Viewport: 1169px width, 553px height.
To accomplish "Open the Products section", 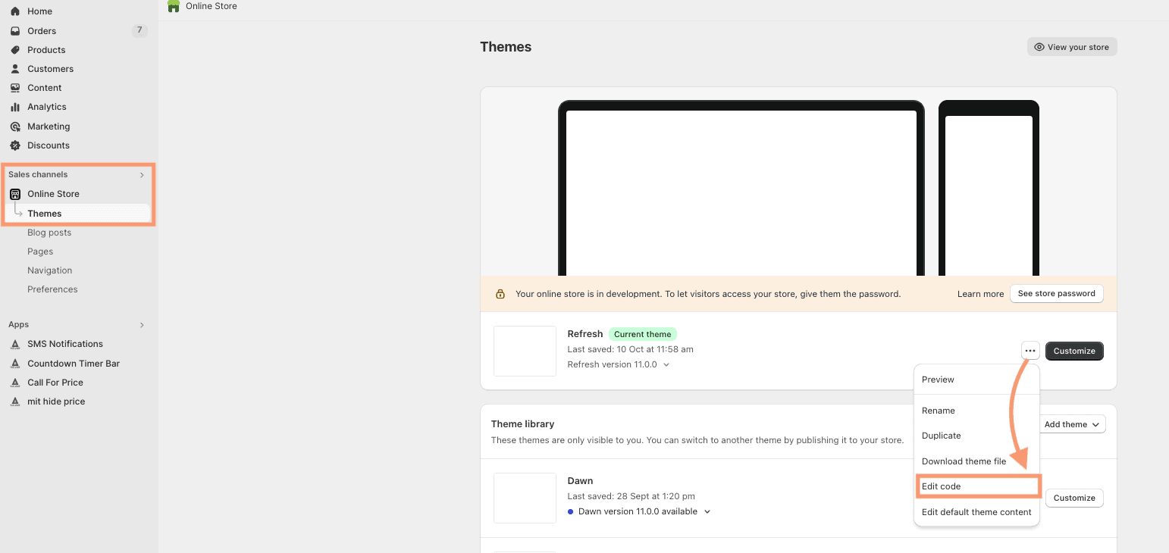I will tap(46, 50).
